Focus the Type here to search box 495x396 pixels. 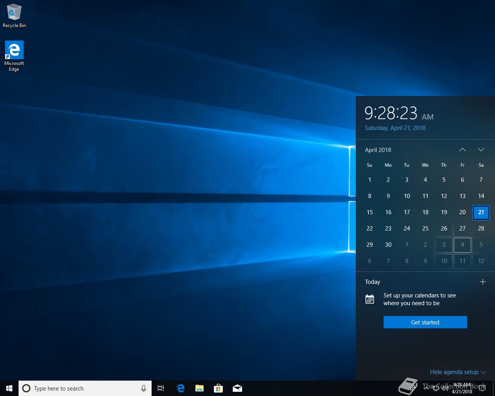click(x=85, y=388)
